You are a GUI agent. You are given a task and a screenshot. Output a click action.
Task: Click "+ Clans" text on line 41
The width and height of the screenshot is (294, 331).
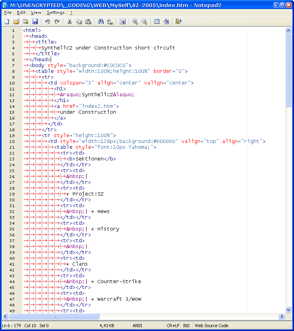(77, 264)
